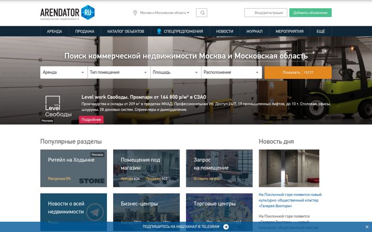This screenshot has height=232, width=372.
Task: Open the Ритейл на Ходынке card
Action: [x=73, y=168]
